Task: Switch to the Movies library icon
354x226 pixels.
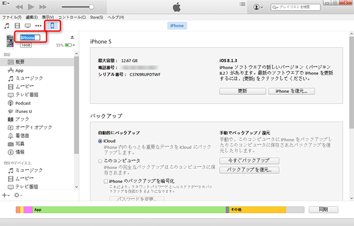Action: click(17, 26)
